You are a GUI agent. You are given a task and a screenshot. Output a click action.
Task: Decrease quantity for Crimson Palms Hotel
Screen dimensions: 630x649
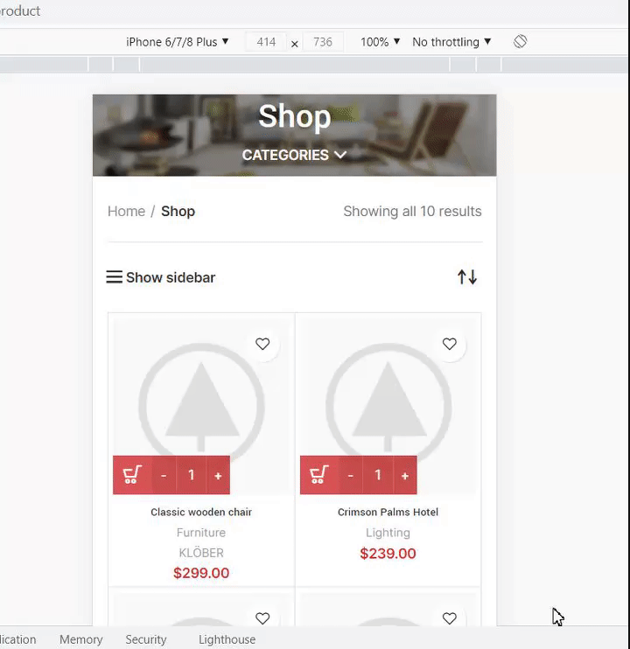(351, 475)
